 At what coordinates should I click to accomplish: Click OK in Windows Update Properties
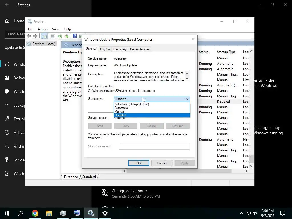click(139, 163)
